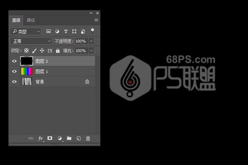The height and width of the screenshot is (165, 248).
Task: Open filter type 类型 dropdown
Action: pyautogui.click(x=26, y=31)
